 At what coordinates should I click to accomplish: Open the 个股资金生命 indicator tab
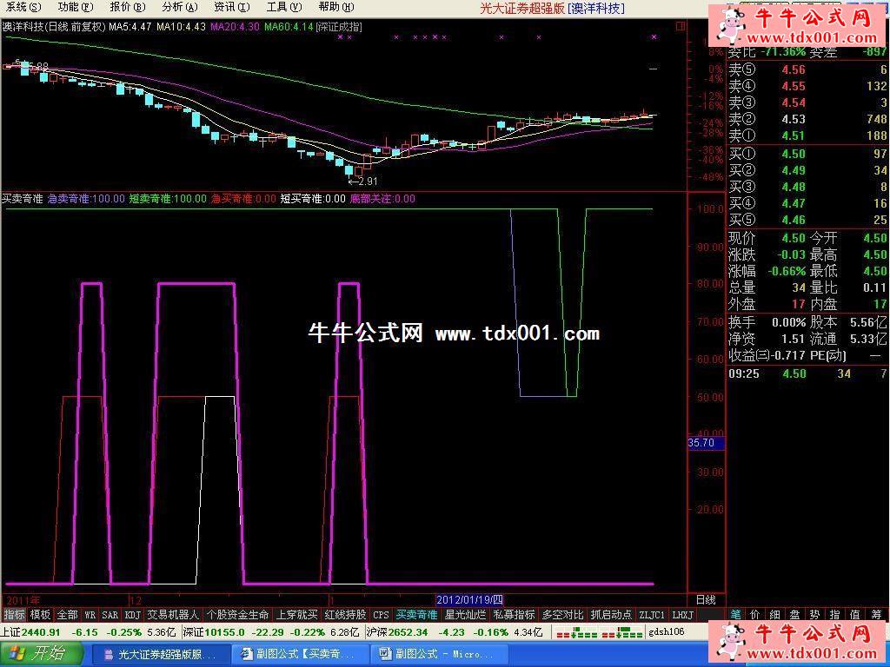[237, 615]
